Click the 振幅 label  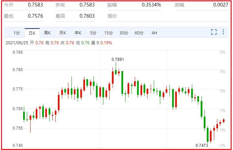[112, 5]
